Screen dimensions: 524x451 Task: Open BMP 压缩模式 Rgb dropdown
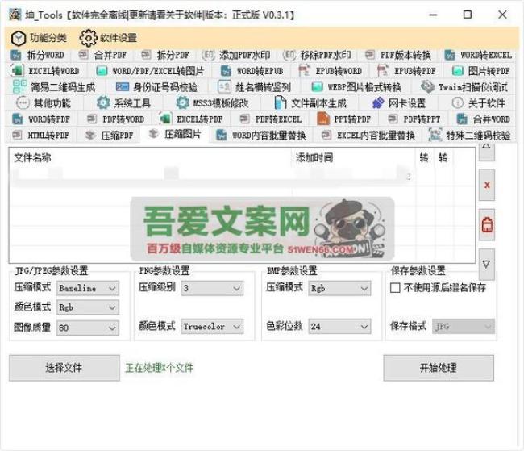(x=339, y=288)
